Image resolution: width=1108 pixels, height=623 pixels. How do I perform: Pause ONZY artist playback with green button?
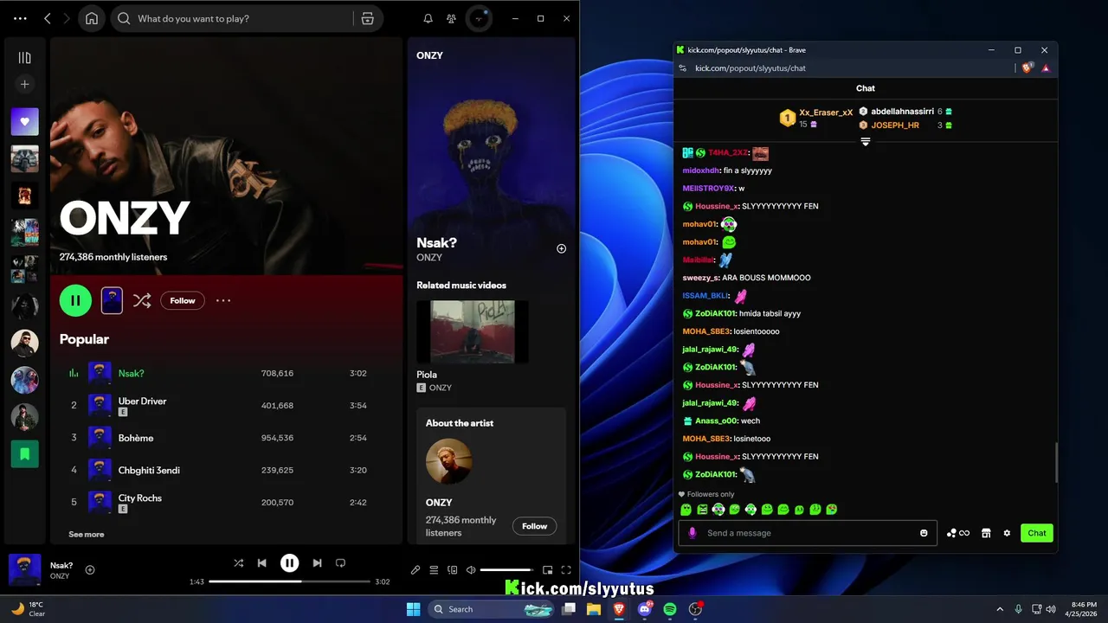pos(75,300)
